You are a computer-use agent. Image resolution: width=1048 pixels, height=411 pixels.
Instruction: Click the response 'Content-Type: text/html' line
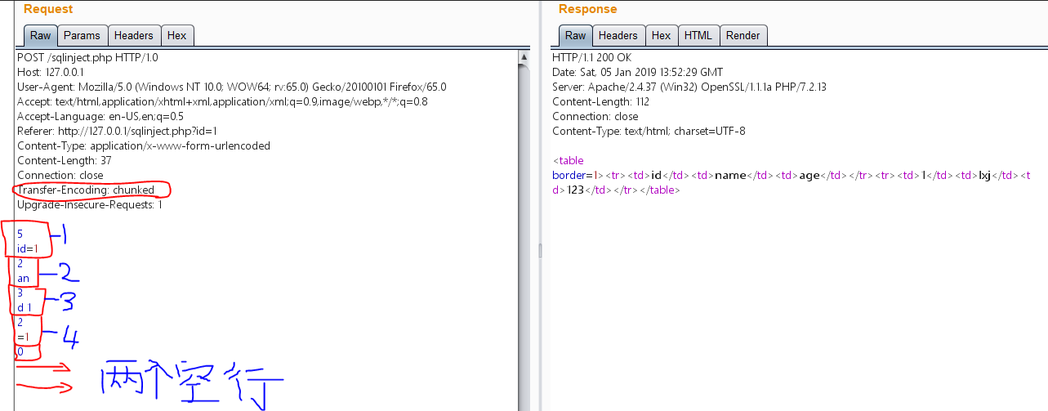coord(649,131)
